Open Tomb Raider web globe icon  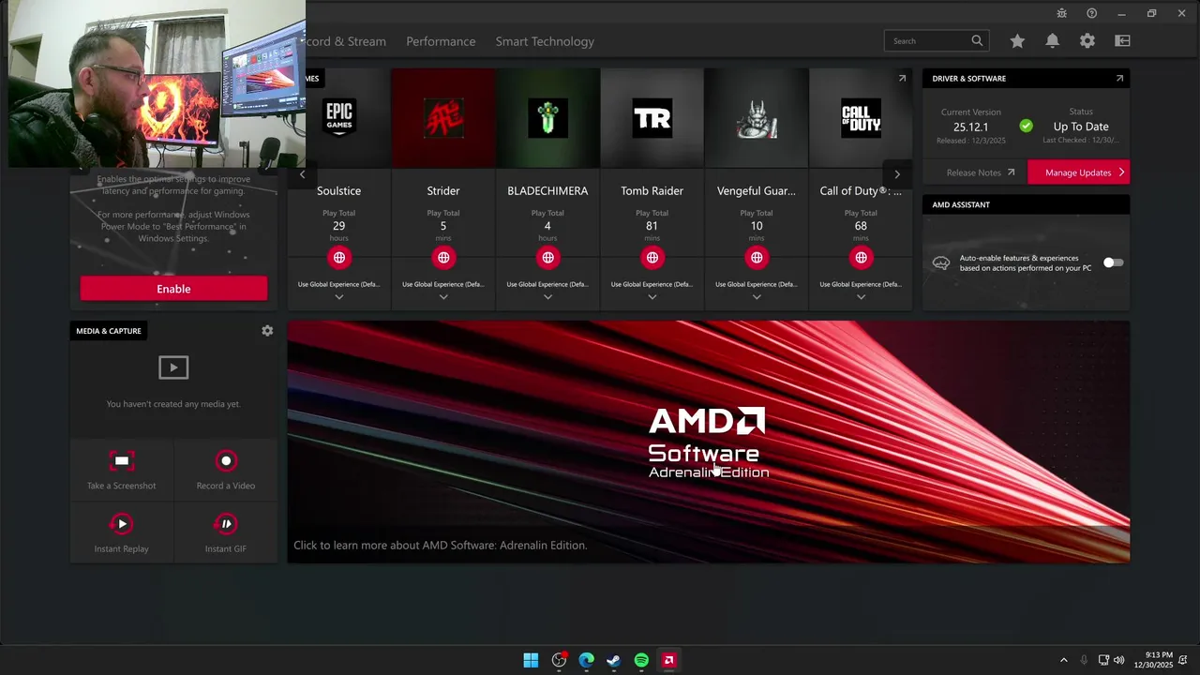coord(652,257)
